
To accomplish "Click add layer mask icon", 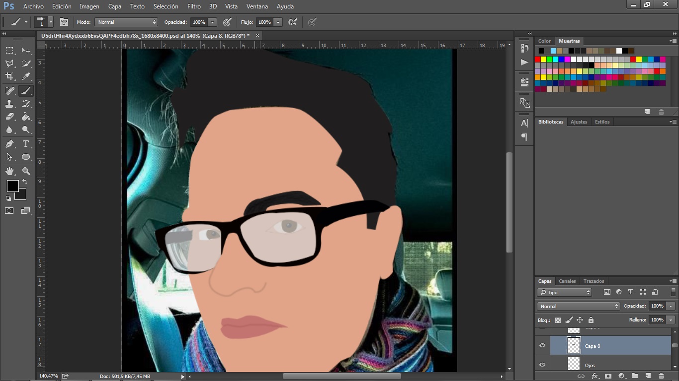I will 608,376.
